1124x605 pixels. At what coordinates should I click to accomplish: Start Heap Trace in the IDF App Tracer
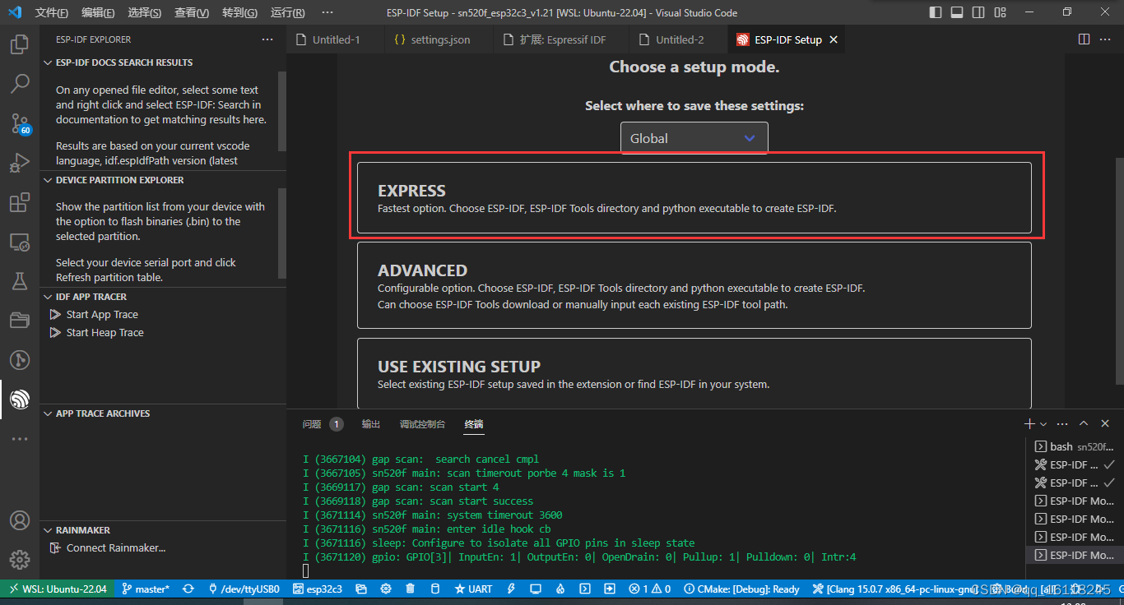105,333
